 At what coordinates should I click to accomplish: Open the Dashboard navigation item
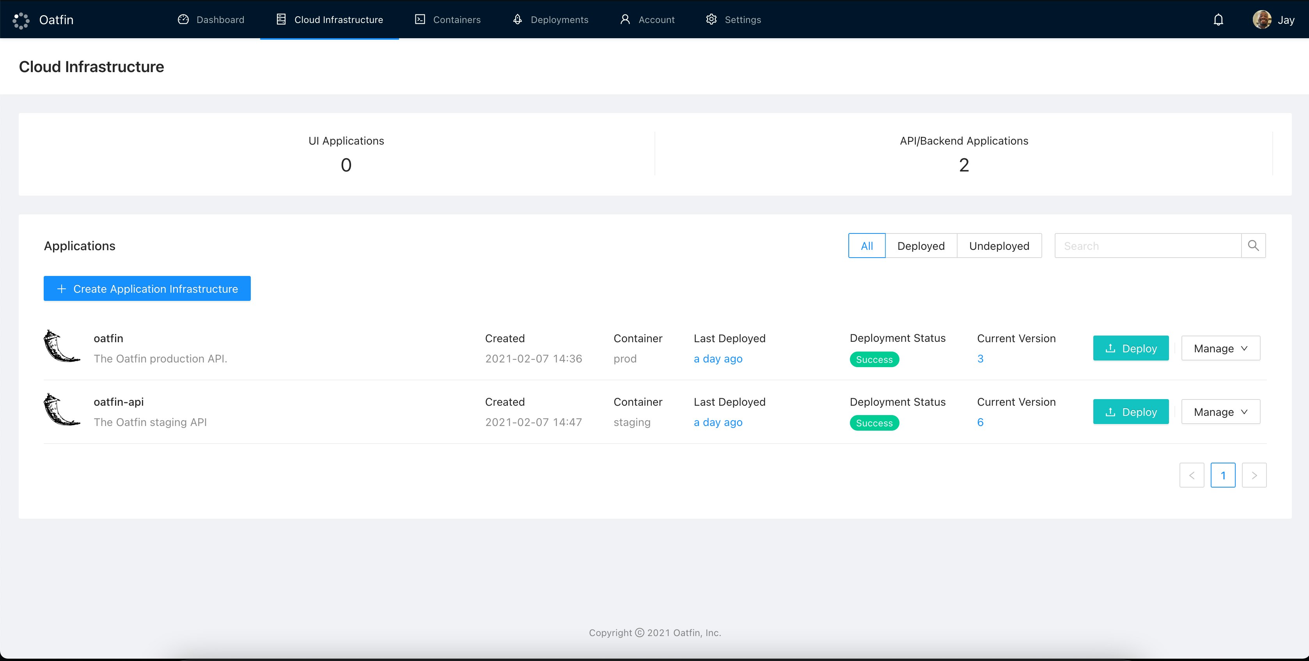pos(211,20)
